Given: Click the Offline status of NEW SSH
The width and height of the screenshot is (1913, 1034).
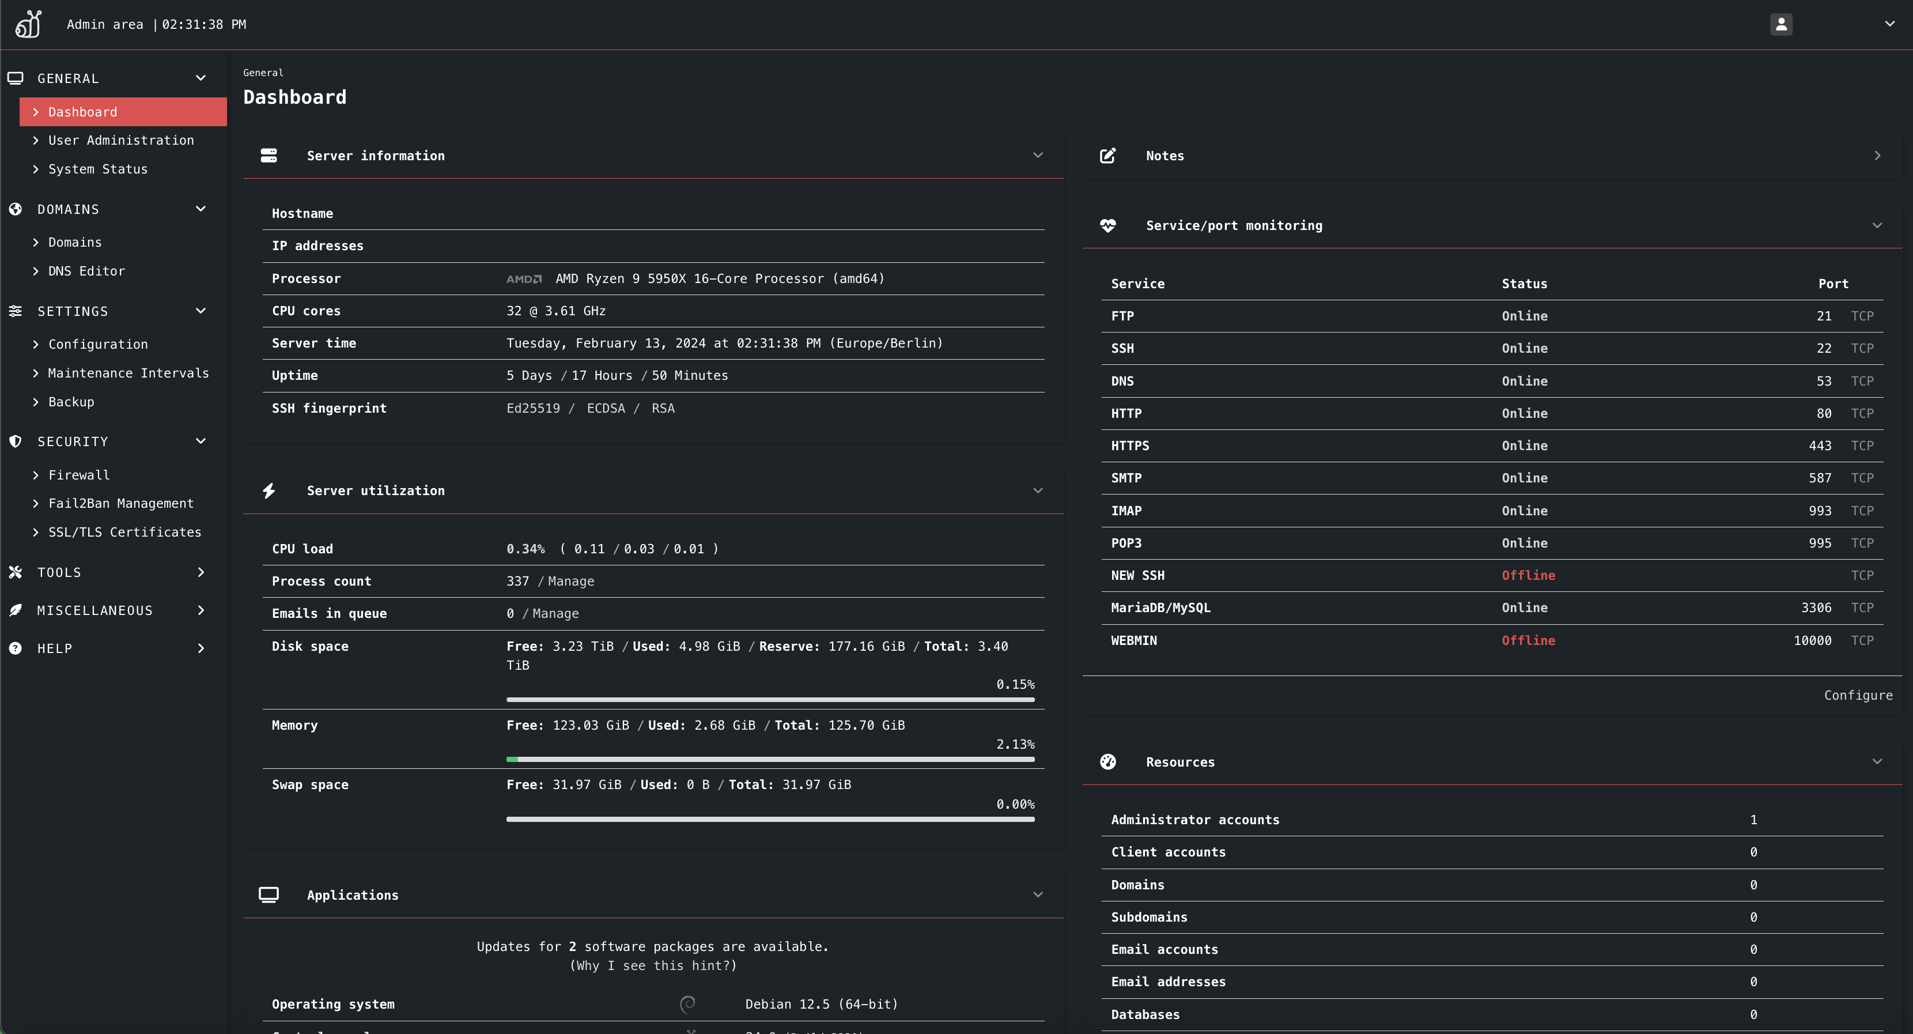Looking at the screenshot, I should [x=1528, y=575].
